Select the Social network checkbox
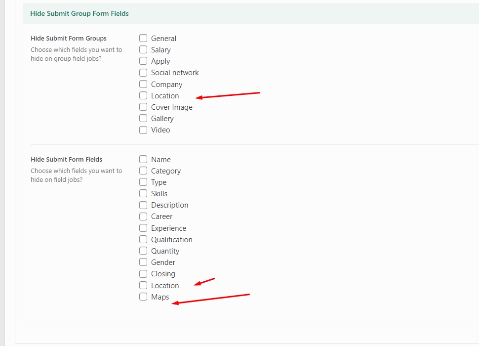This screenshot has height=346, width=479. pyautogui.click(x=143, y=72)
